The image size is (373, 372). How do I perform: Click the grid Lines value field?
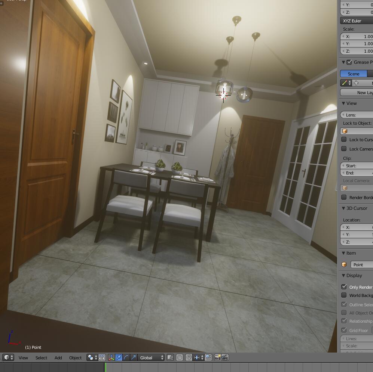coord(357,338)
